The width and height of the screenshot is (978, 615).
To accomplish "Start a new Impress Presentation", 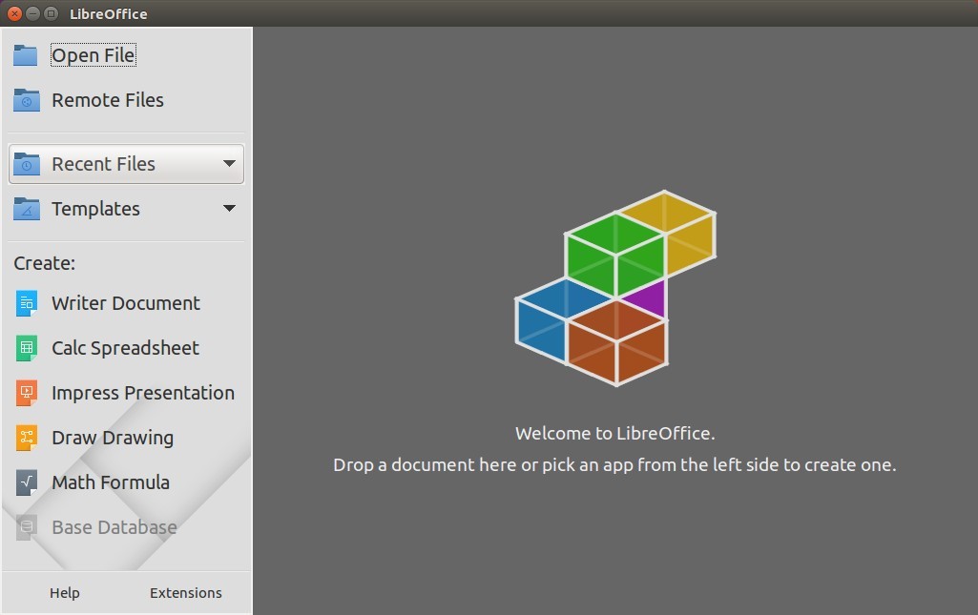I will (x=143, y=393).
